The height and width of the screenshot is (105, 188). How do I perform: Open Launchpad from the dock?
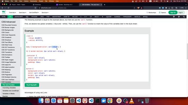pyautogui.click(x=47, y=101)
